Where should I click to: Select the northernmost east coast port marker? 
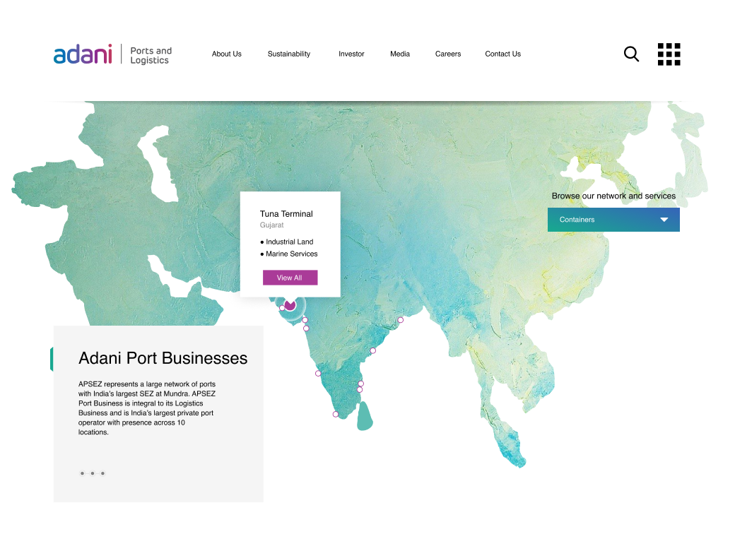point(400,320)
